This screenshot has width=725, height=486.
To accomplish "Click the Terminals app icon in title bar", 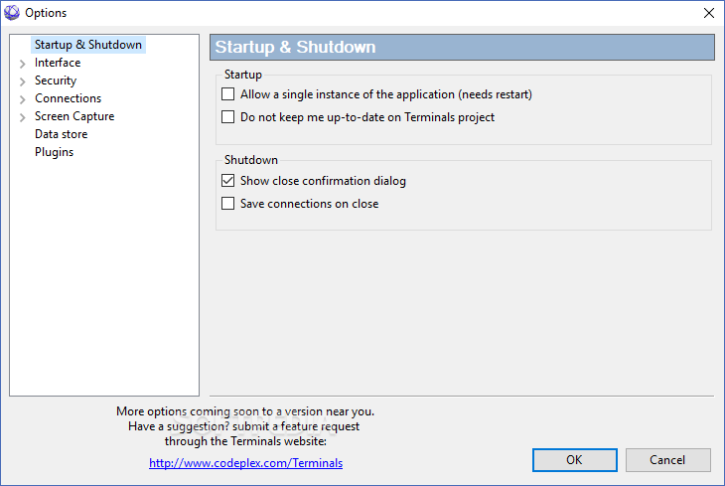I will (12, 13).
